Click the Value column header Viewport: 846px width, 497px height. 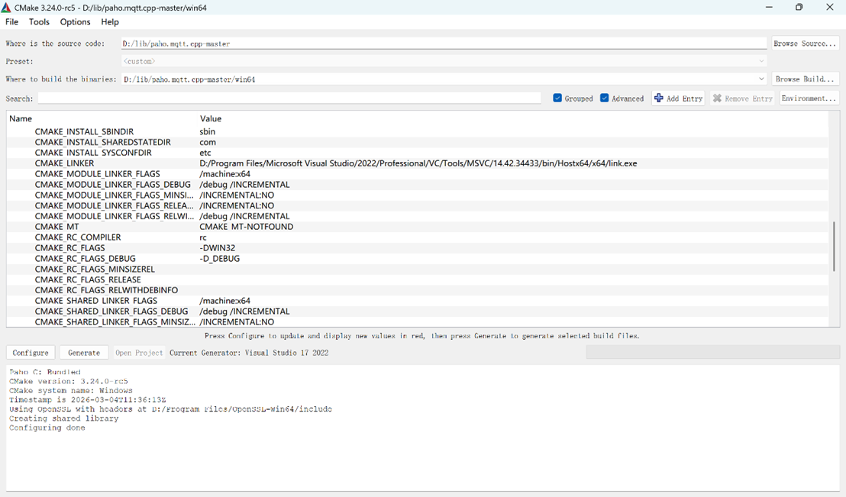[x=211, y=119]
